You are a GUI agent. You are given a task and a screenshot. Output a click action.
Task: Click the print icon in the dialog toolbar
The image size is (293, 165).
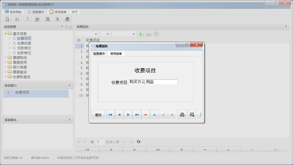[182, 115]
